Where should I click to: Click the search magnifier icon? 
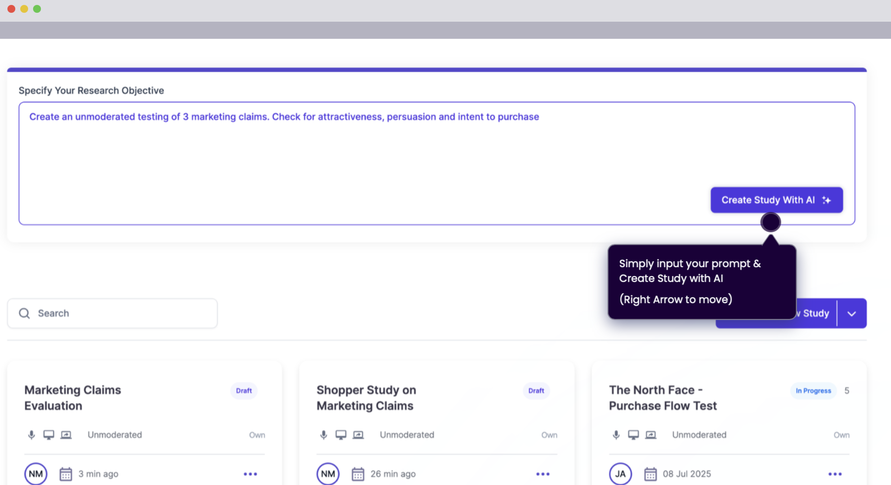click(x=24, y=313)
